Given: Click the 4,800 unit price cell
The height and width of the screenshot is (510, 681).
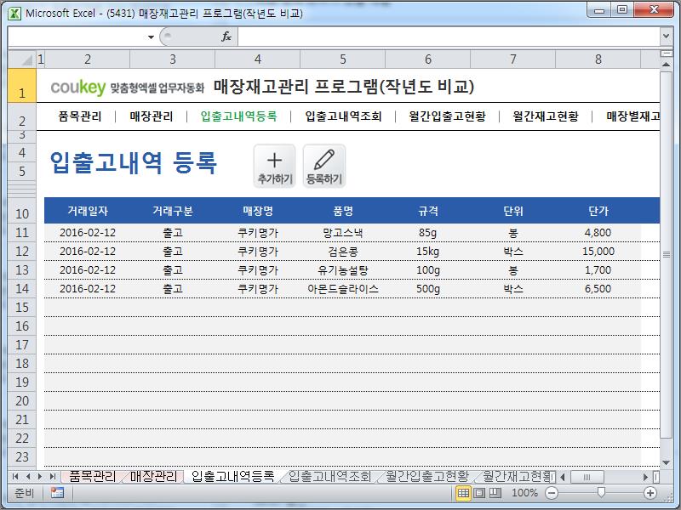Looking at the screenshot, I should coord(598,233).
